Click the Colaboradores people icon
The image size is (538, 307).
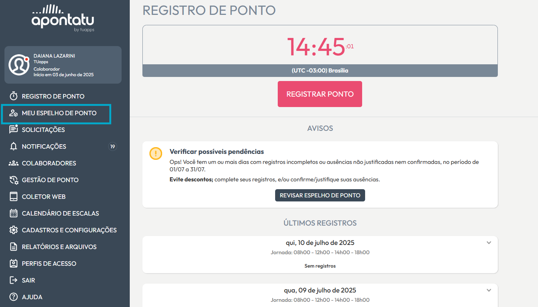tap(13, 163)
